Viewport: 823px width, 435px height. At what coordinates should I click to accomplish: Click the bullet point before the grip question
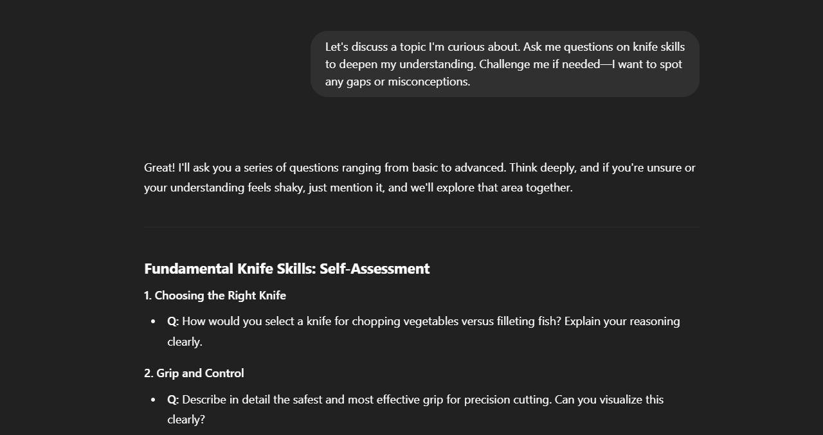tap(153, 400)
